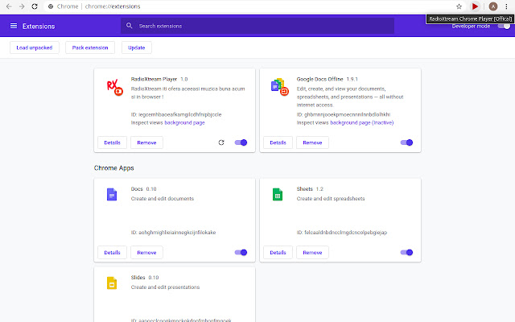Turn off the Sheets app toggle
Viewport: 515px width, 322px height.
tap(406, 252)
